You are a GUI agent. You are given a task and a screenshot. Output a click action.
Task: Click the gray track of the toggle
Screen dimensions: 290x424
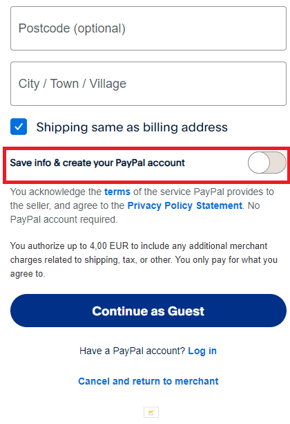(x=278, y=163)
